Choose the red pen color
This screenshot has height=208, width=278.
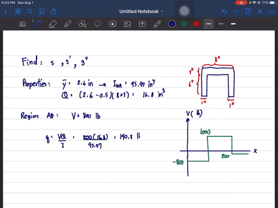click(196, 24)
